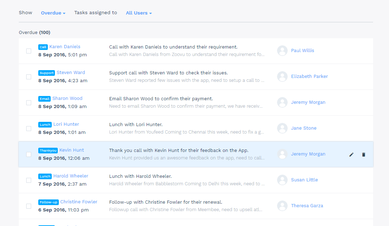389x226 pixels.
Task: Click the trash delete icon on Kevin Hunt task
Action: point(363,154)
